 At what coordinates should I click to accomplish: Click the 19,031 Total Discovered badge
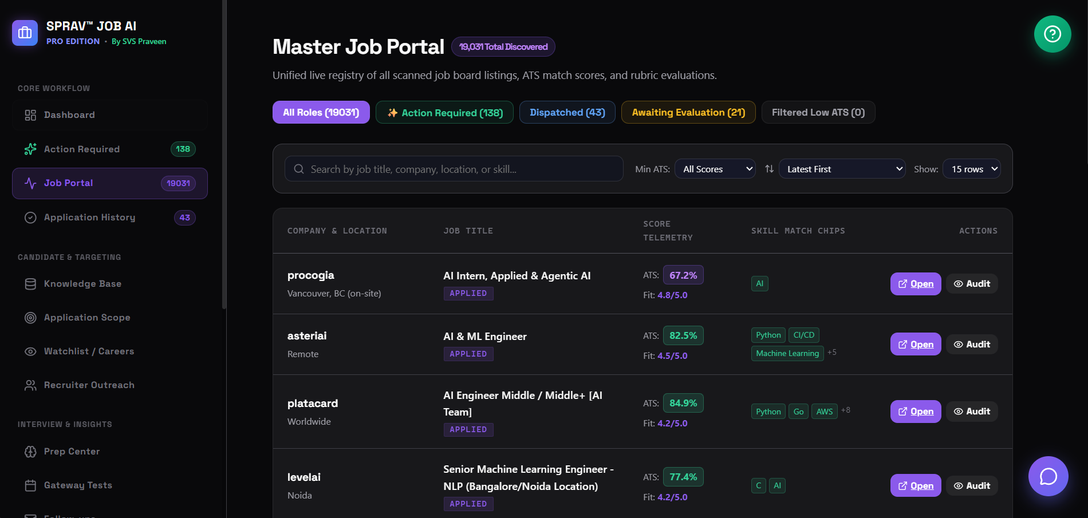click(x=503, y=47)
